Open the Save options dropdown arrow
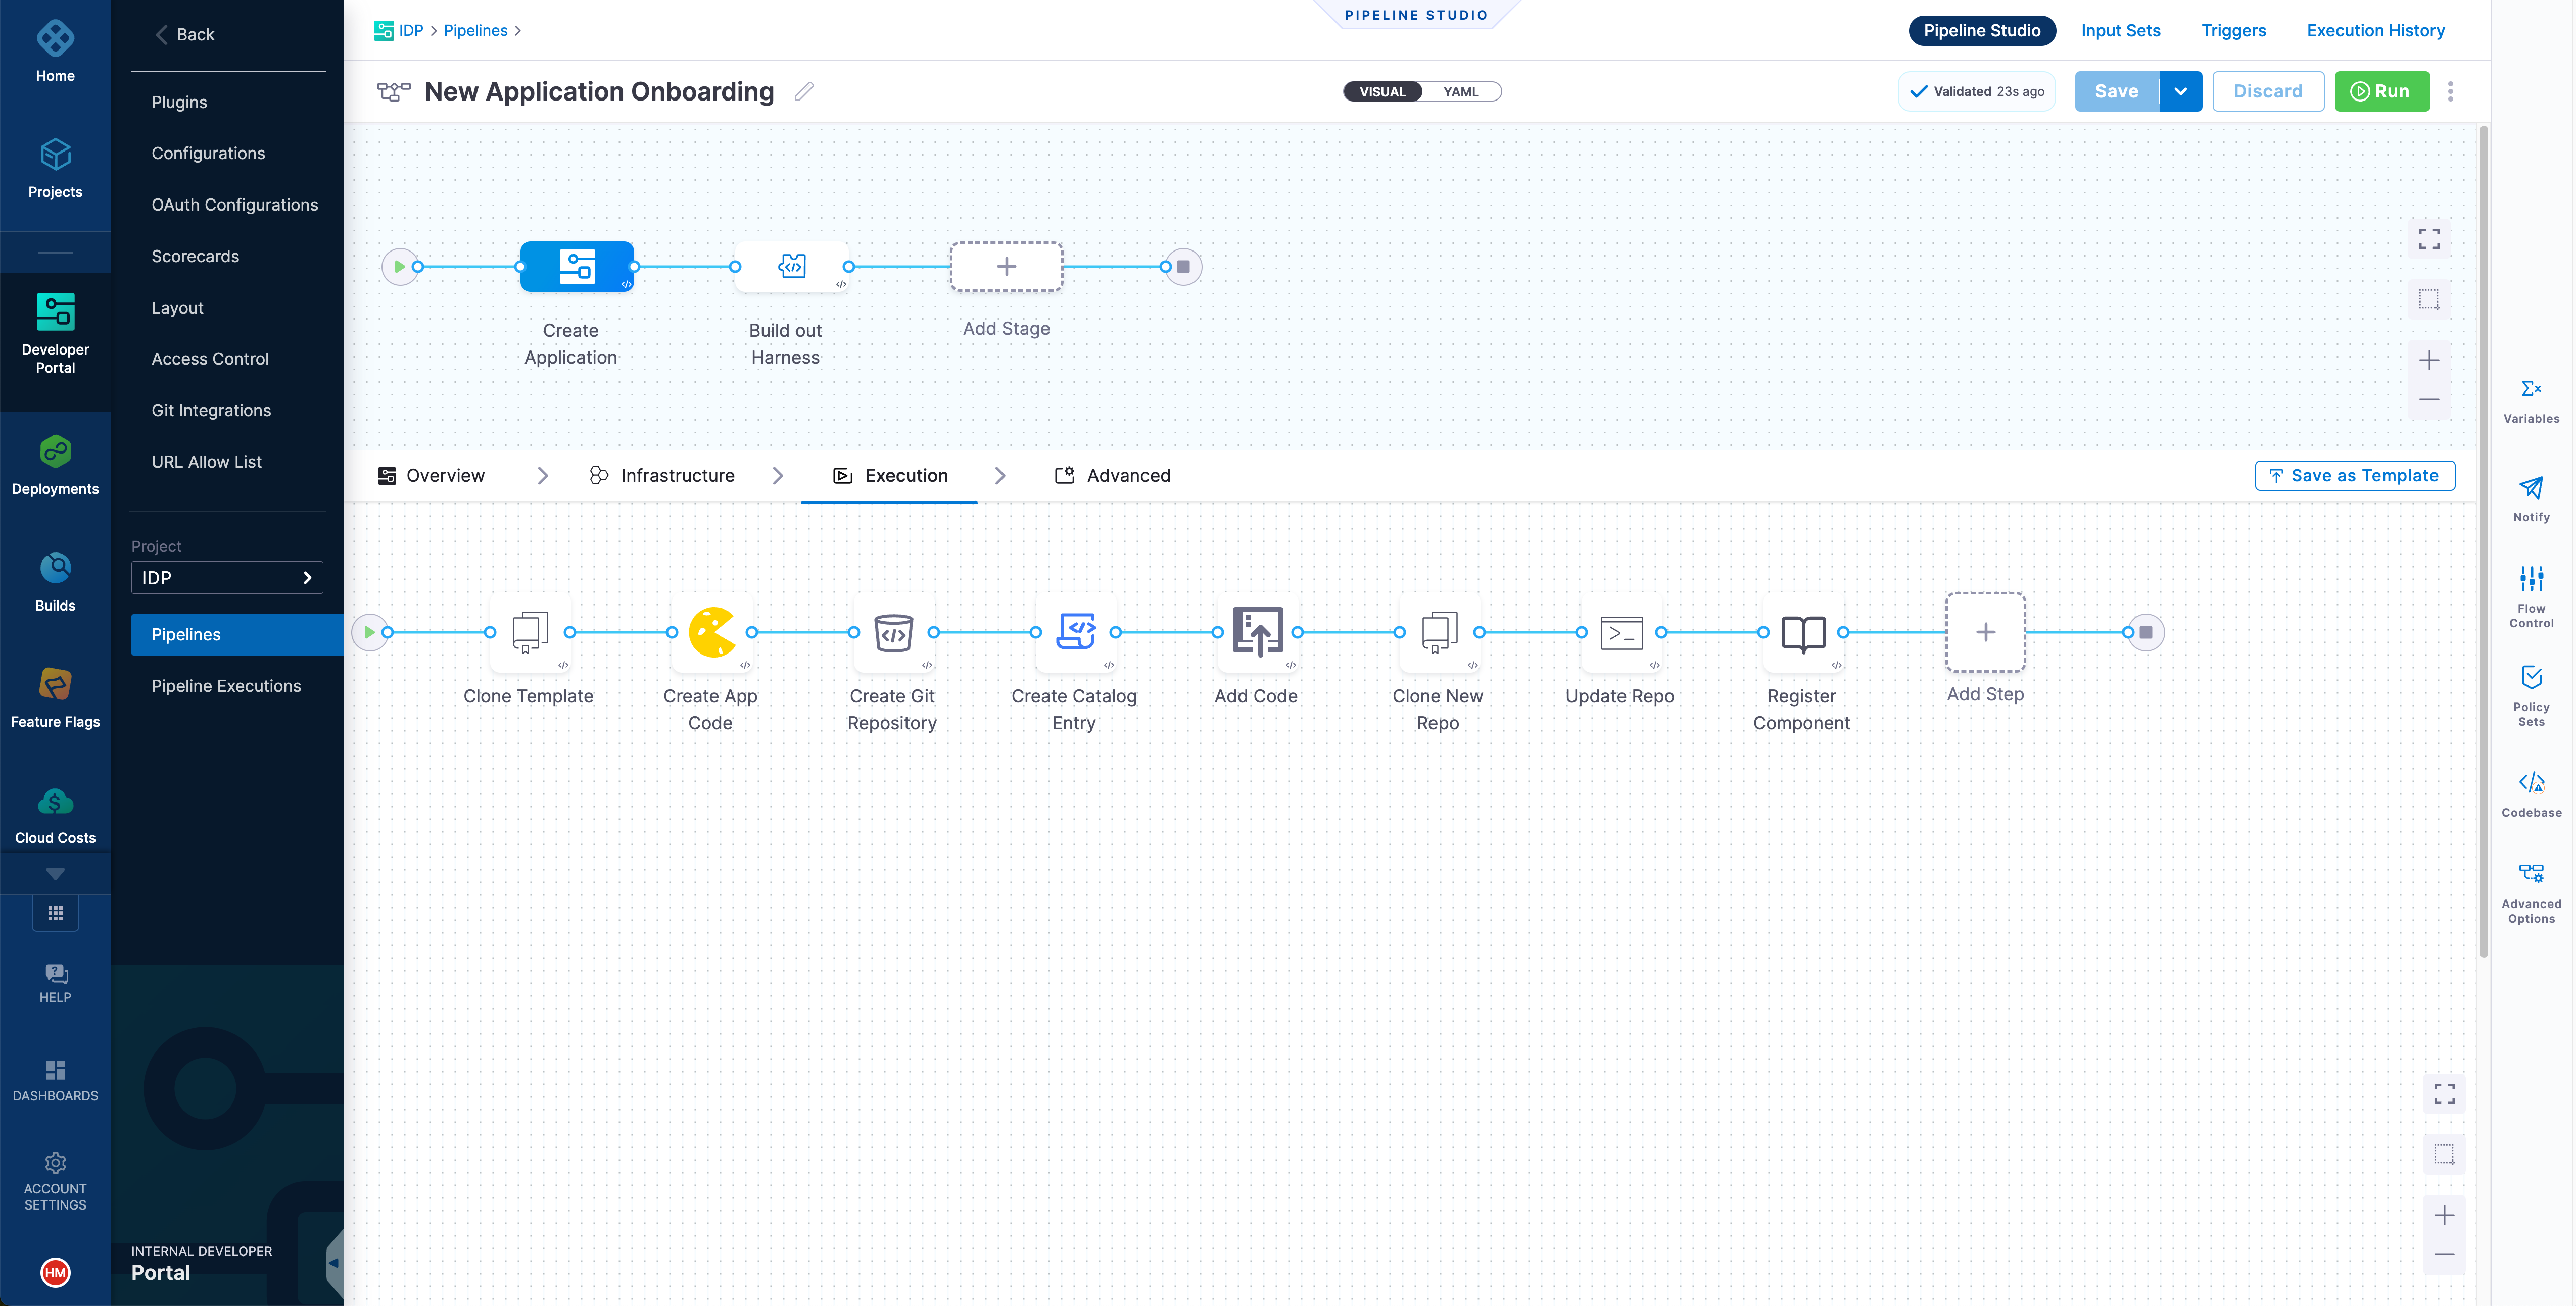The width and height of the screenshot is (2576, 1306). 2180,92
